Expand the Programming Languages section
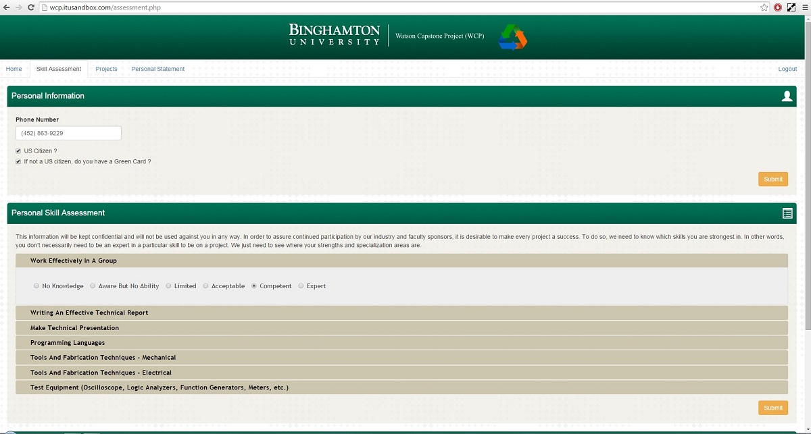The height and width of the screenshot is (434, 811). (68, 343)
